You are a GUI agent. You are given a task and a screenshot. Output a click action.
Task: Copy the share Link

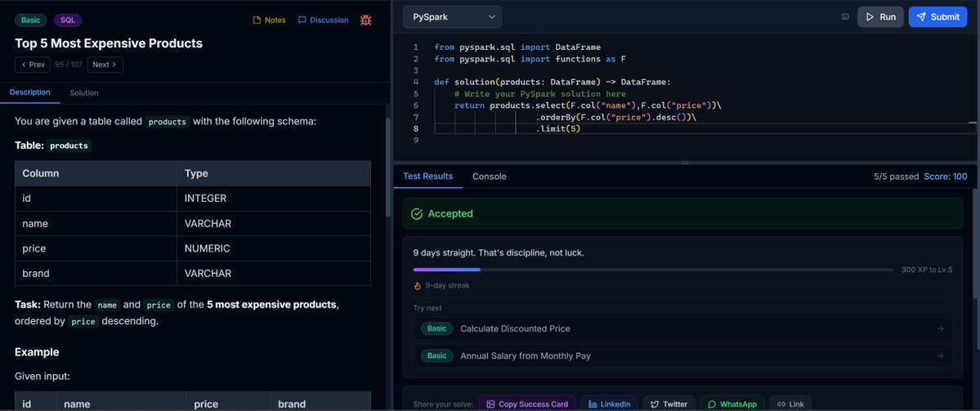(790, 404)
